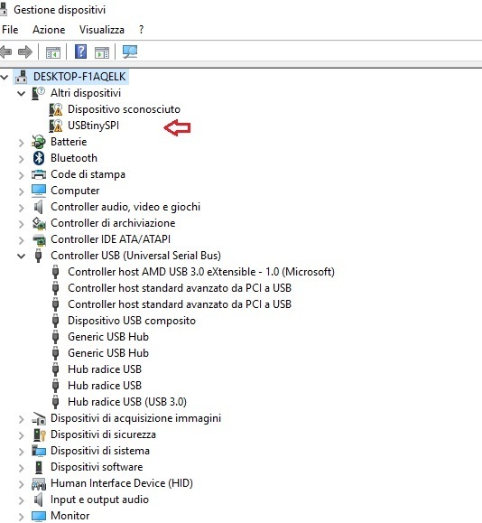Select the DESKTOP-F1AQELK label
Viewport: 482px width, 523px height.
(x=79, y=77)
